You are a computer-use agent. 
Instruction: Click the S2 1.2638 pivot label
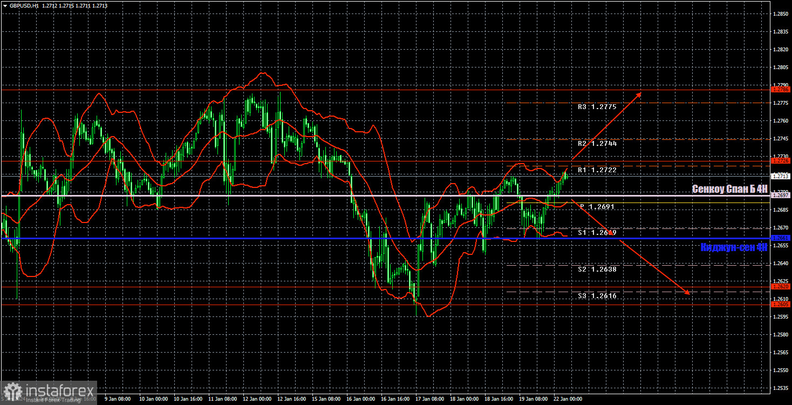coord(597,269)
